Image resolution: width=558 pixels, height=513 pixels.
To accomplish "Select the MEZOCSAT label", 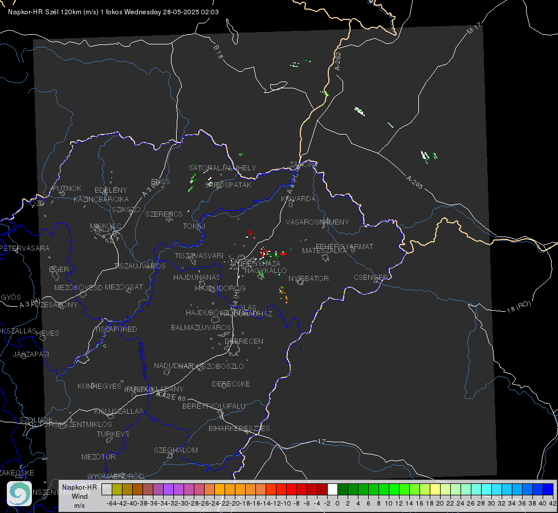I will click(124, 287).
